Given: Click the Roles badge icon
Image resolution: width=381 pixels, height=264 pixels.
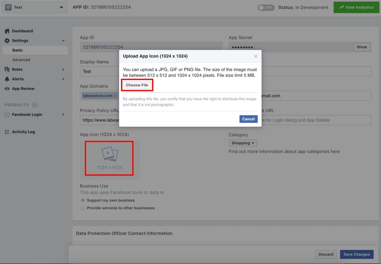Looking at the screenshot, I should (7, 69).
